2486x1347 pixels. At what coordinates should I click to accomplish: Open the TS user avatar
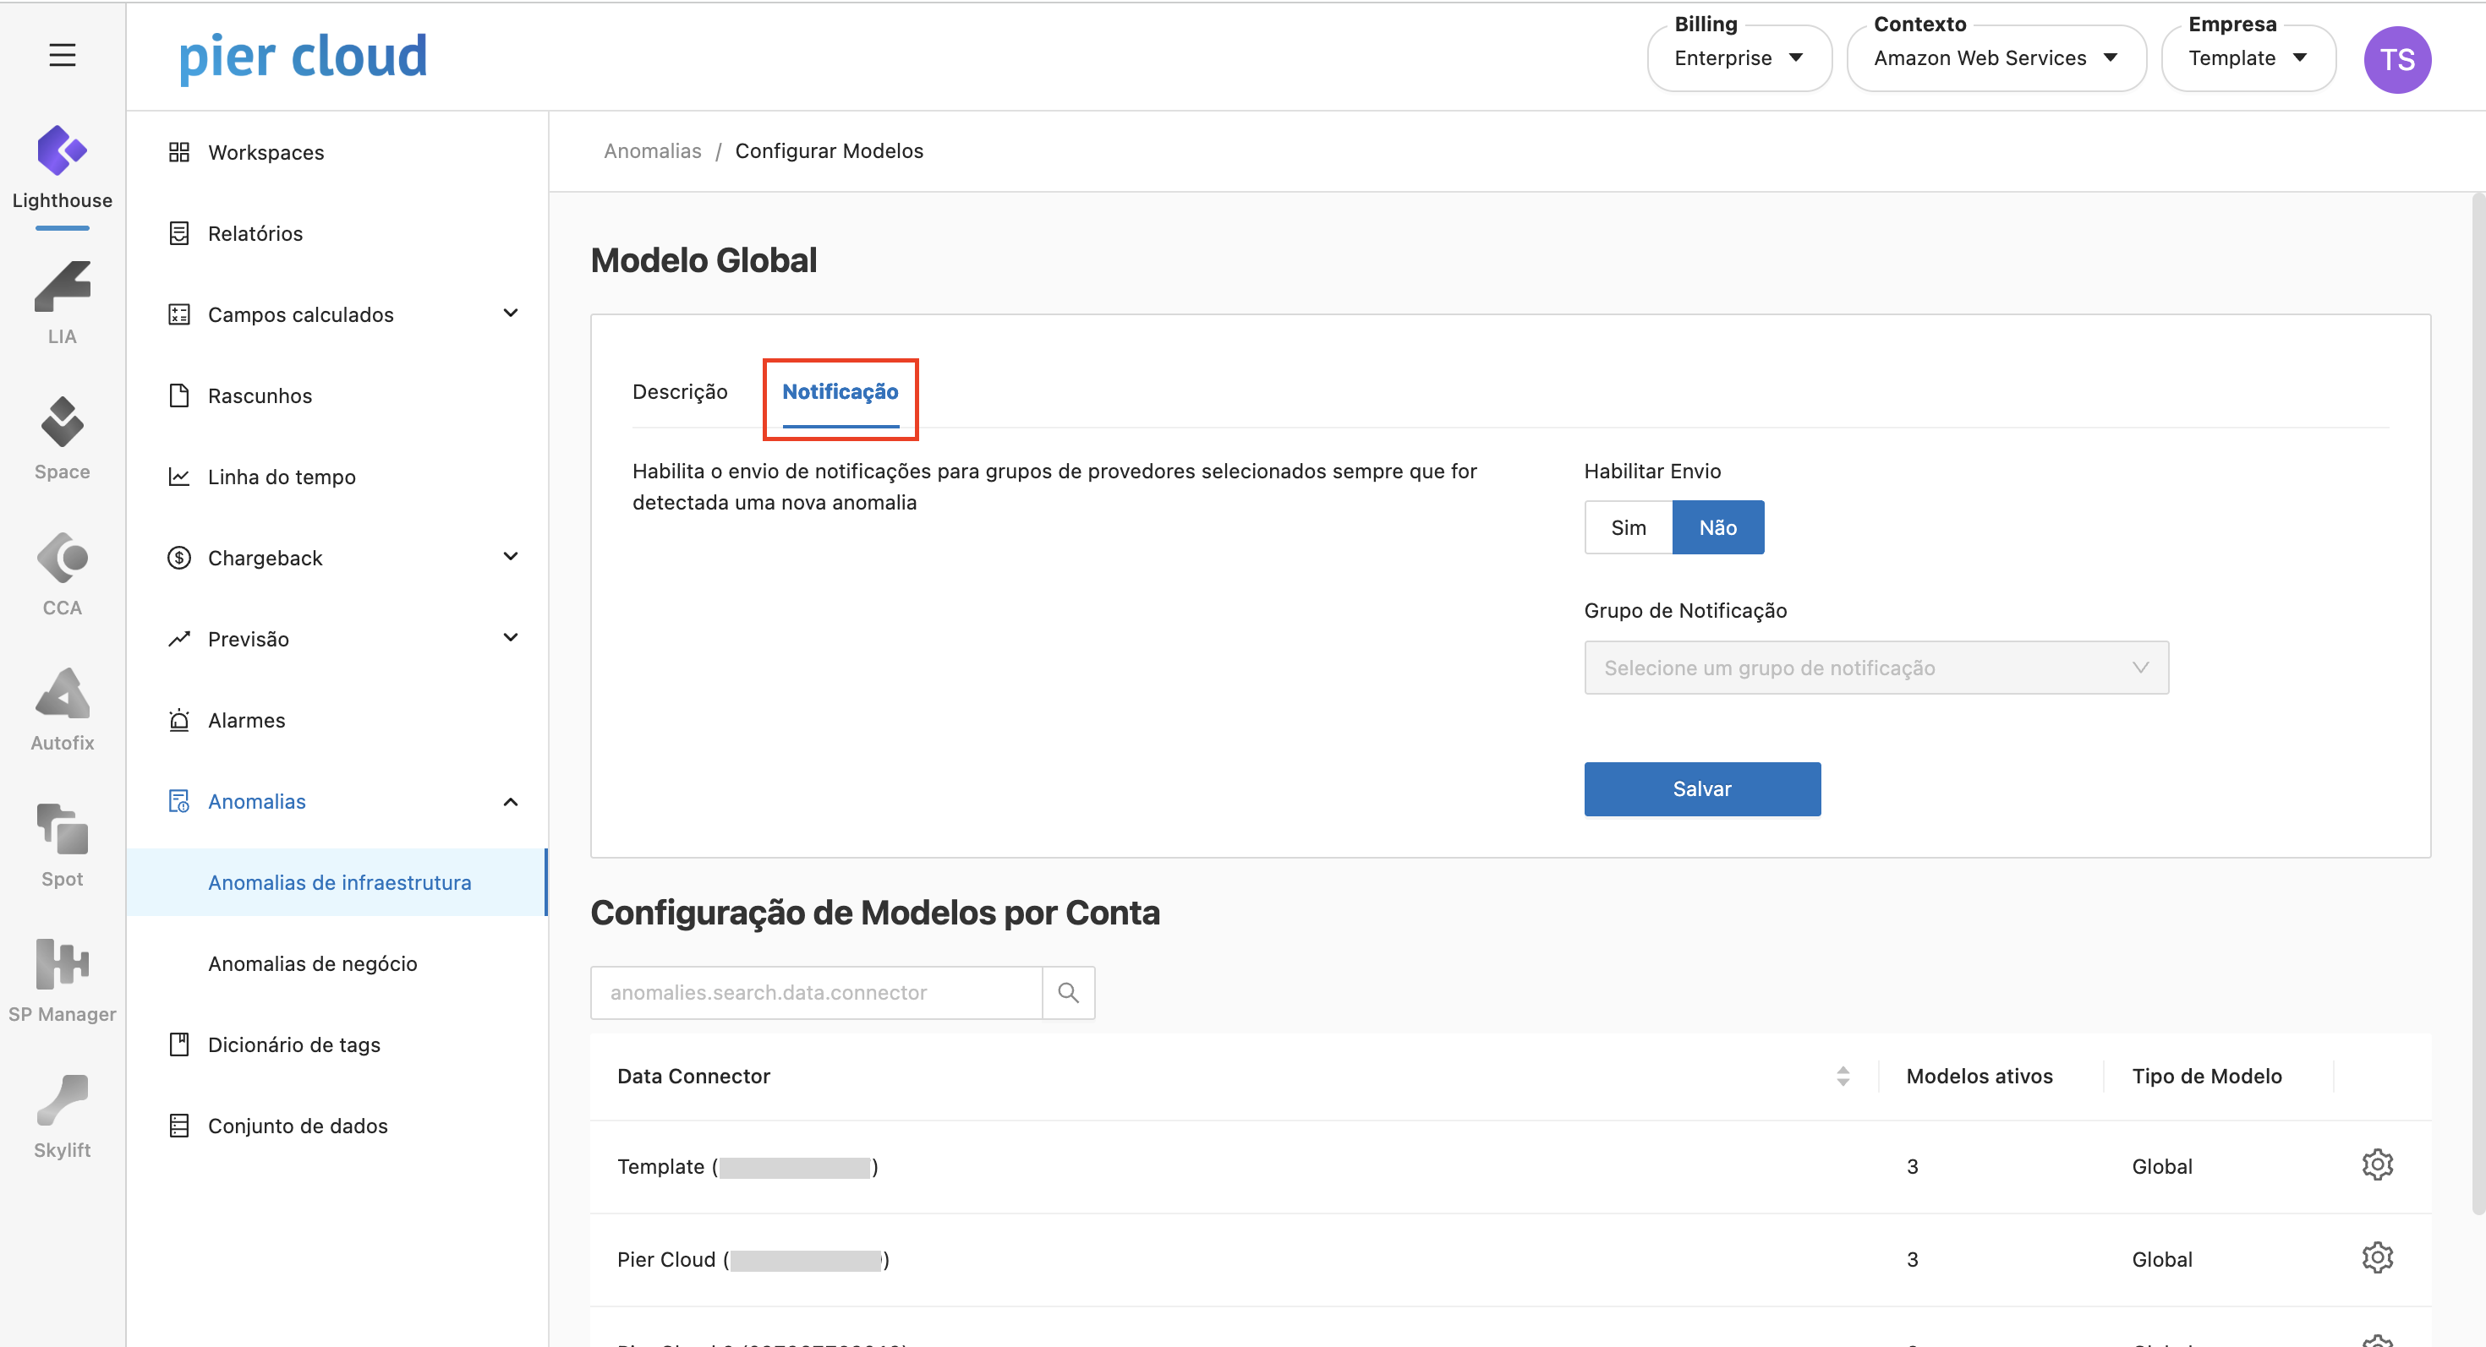tap(2396, 60)
